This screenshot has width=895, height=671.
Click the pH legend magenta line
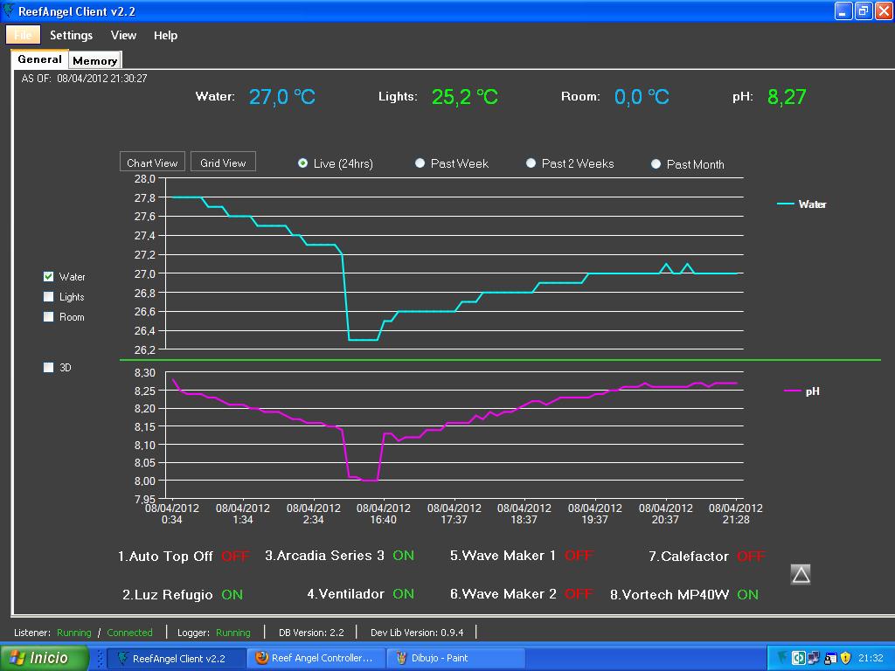point(793,391)
